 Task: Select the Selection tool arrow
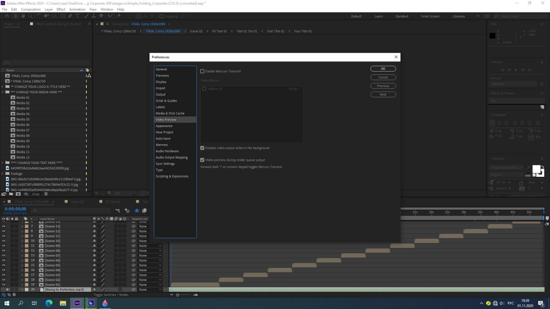[16, 16]
